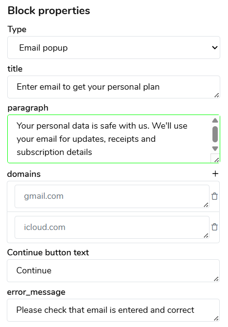Focus the gmail.com domain input
Screen dimensions: 228x327
click(112, 196)
